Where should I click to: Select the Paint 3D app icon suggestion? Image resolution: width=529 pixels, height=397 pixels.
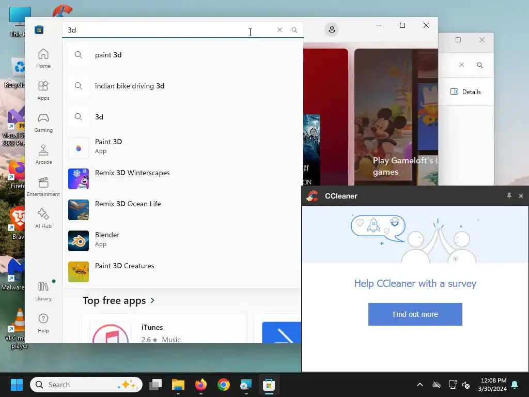click(79, 147)
